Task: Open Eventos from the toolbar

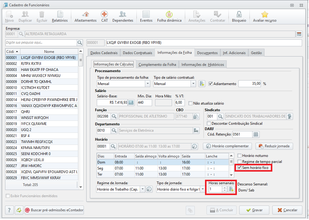Action: click(x=146, y=17)
